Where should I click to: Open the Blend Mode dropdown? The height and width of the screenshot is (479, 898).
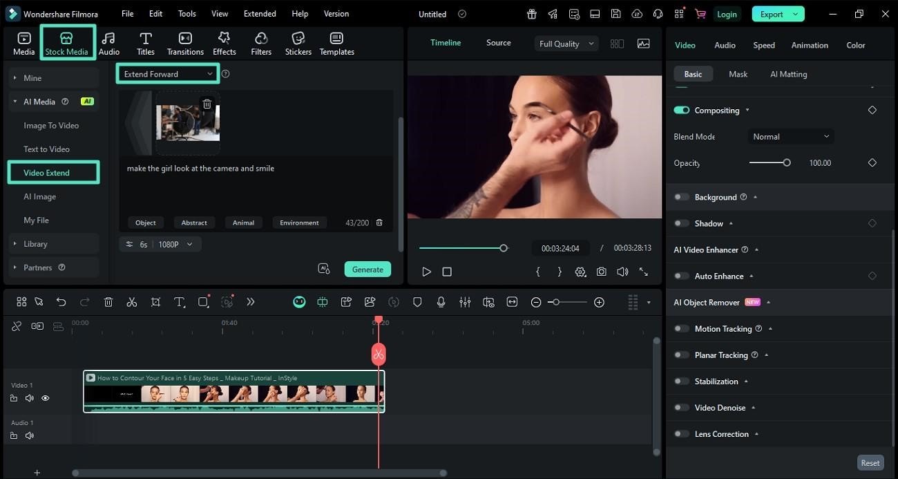click(790, 136)
